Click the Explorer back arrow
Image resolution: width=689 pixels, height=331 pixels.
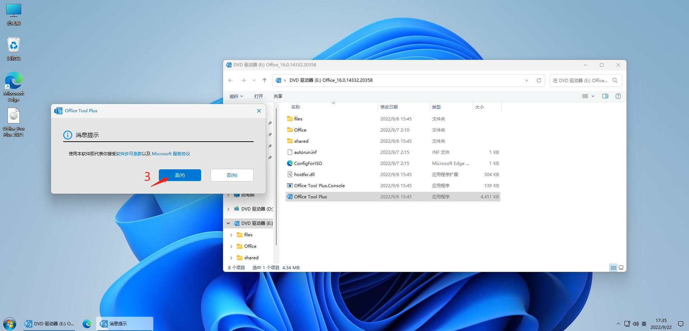[231, 80]
